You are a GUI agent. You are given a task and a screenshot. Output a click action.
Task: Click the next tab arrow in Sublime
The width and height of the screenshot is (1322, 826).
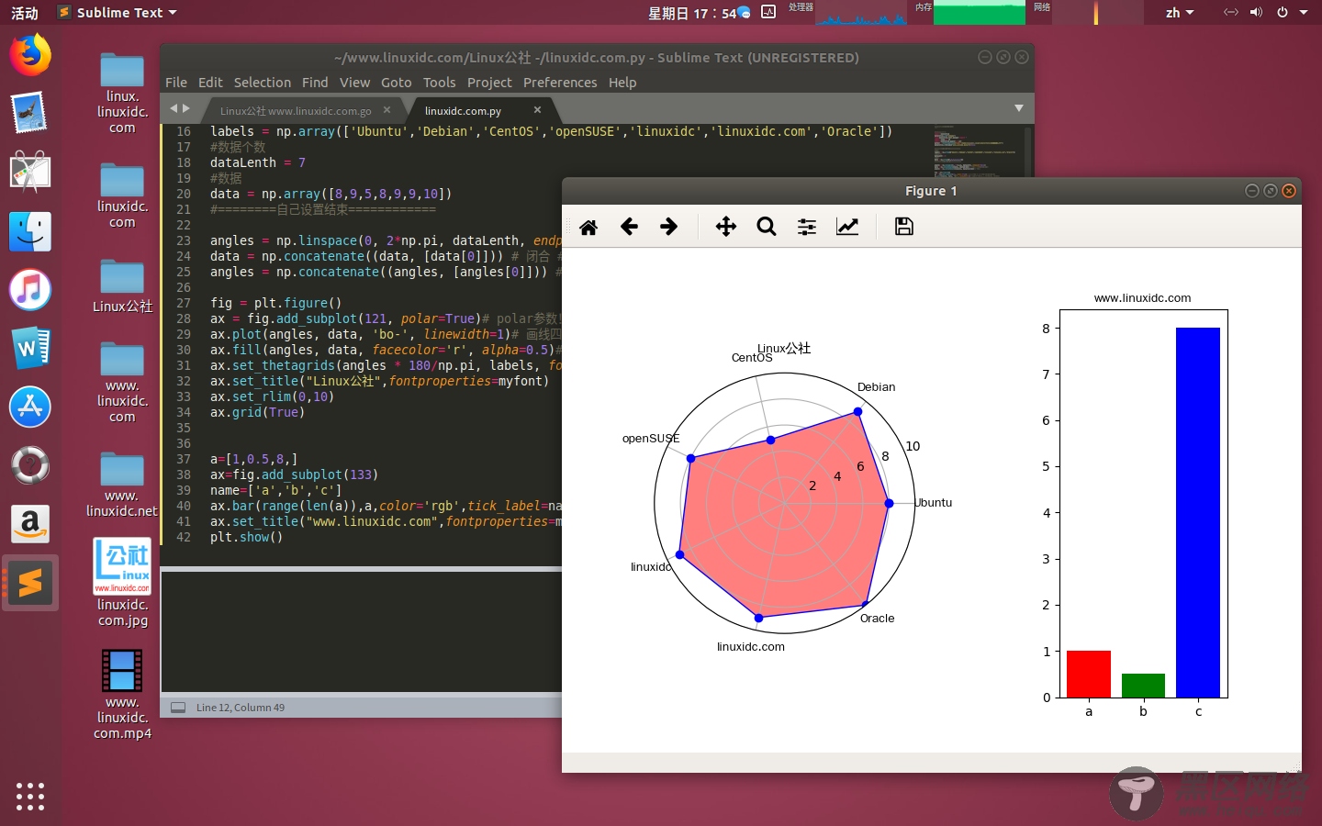point(186,108)
